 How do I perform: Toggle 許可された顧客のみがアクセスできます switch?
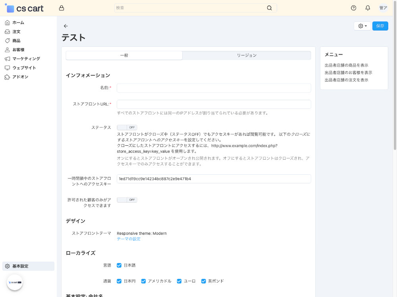[127, 200]
